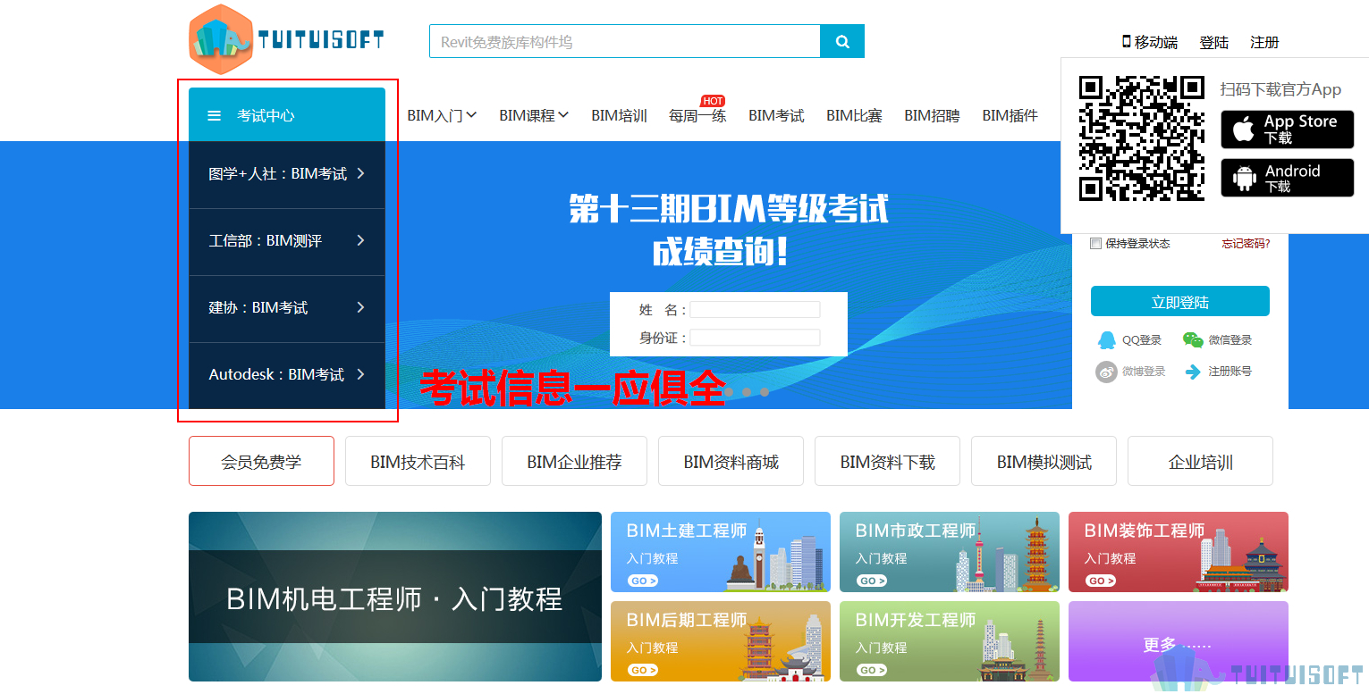This screenshot has width=1369, height=694.
Task: Expand 图学+人社：BIM考试 submenu
Action: 287,174
